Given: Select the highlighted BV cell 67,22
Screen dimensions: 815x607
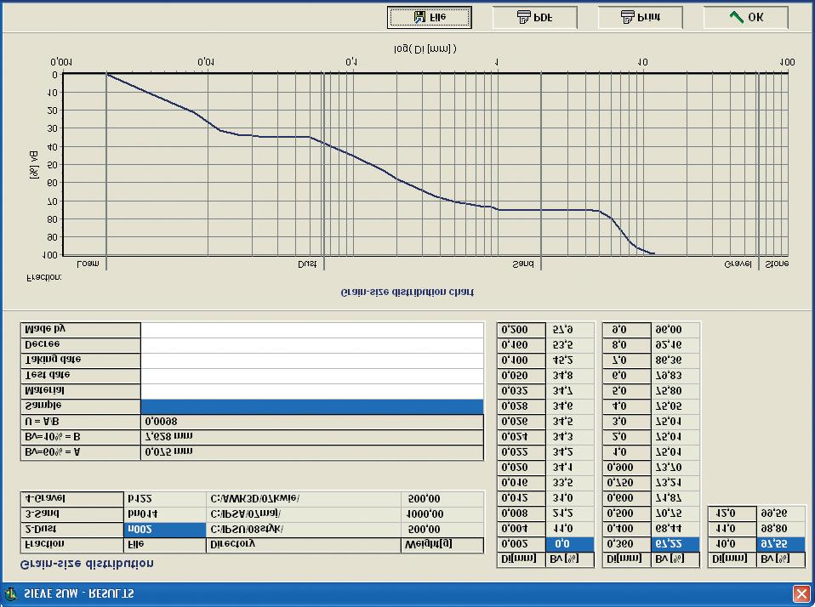Looking at the screenshot, I should click(675, 544).
